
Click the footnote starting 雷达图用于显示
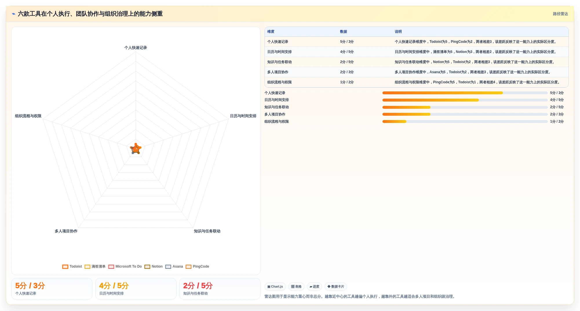(360, 297)
